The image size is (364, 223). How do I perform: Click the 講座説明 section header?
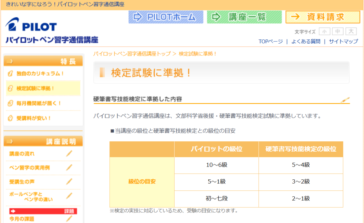point(43,141)
